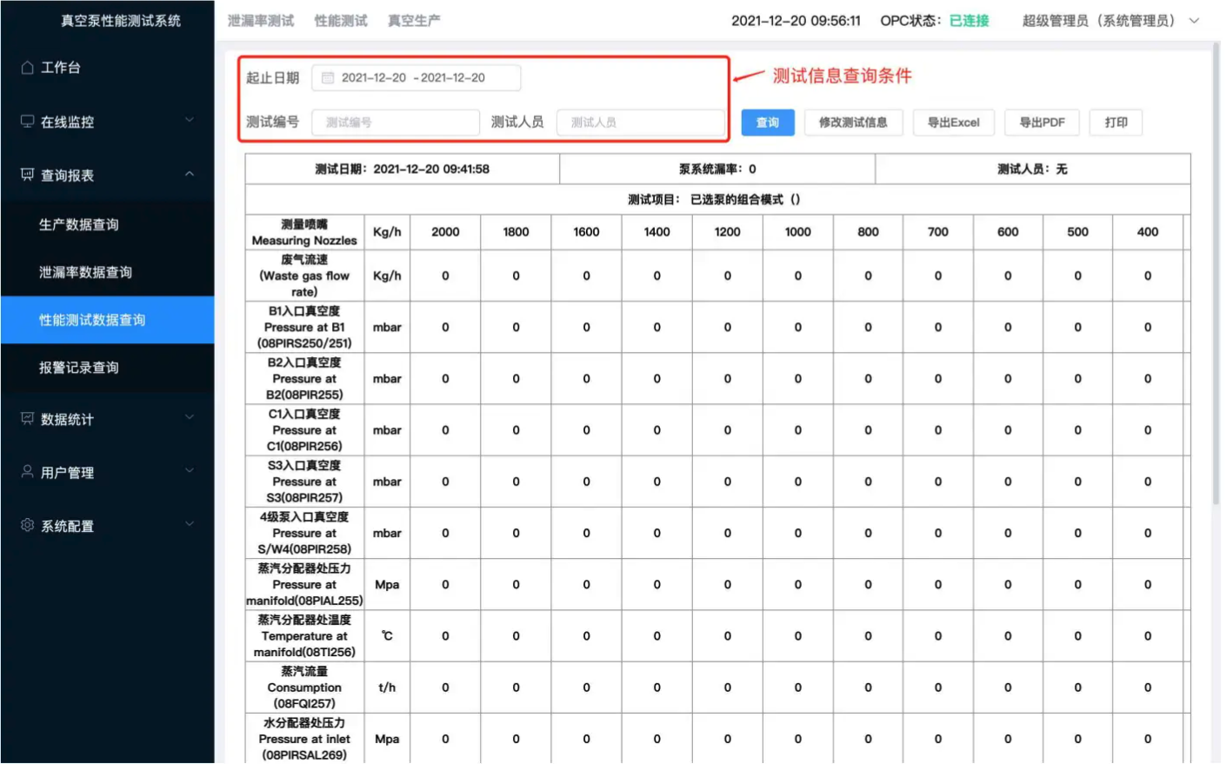Click the 已连接 OPC status text
Screen dimensions: 1226x764
point(969,21)
